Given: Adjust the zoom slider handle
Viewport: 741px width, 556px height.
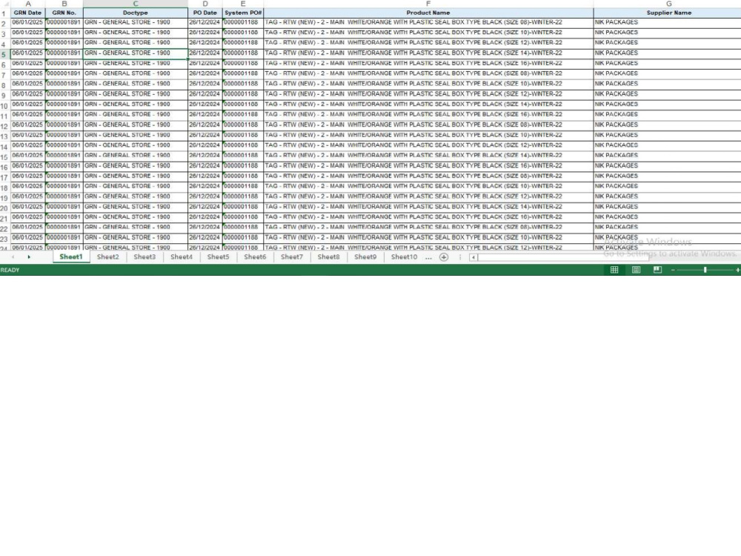Looking at the screenshot, I should point(705,270).
